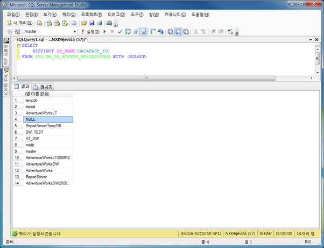
Task: Open the 편집(E) menu
Action: click(x=32, y=15)
